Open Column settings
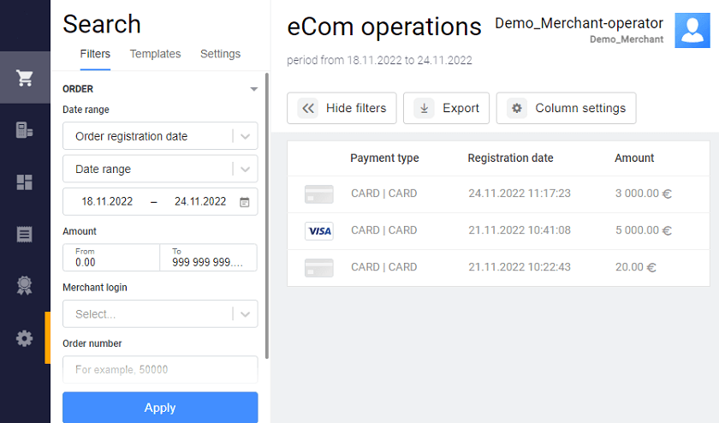The image size is (719, 423). [x=566, y=108]
